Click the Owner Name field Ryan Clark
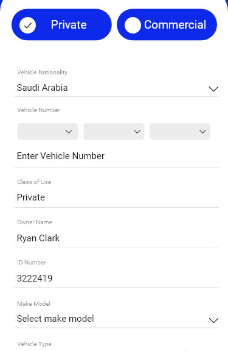Image resolution: width=228 pixels, height=351 pixels. pyautogui.click(x=116, y=238)
